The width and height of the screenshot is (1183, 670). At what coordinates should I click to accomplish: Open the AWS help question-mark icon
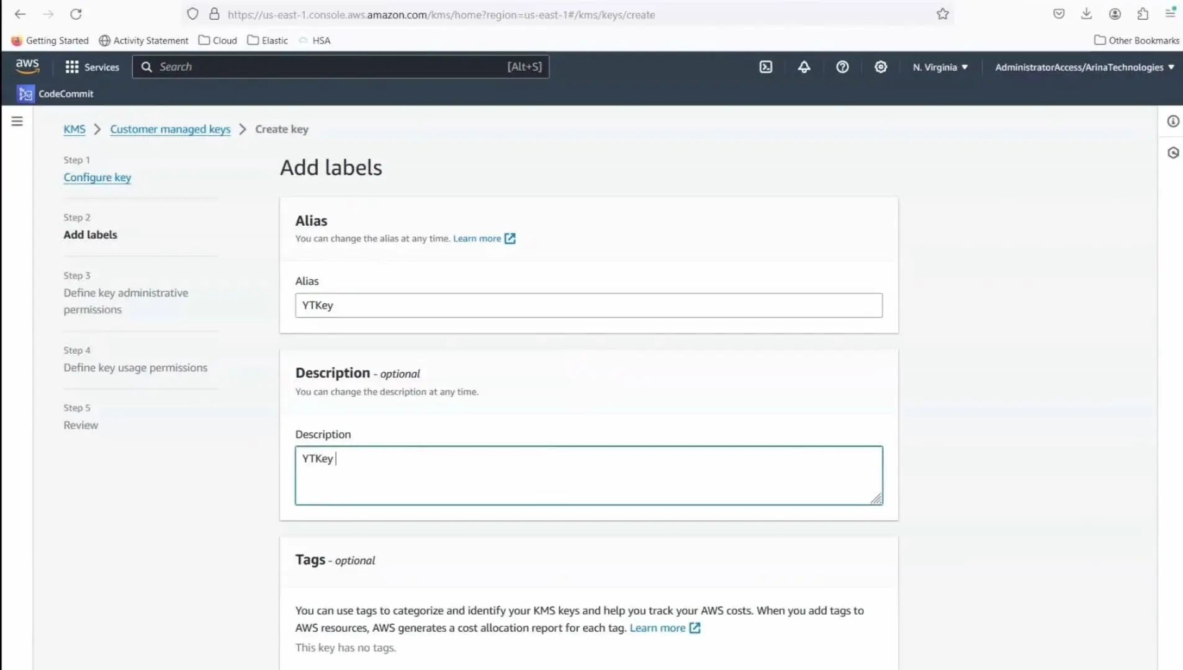842,66
